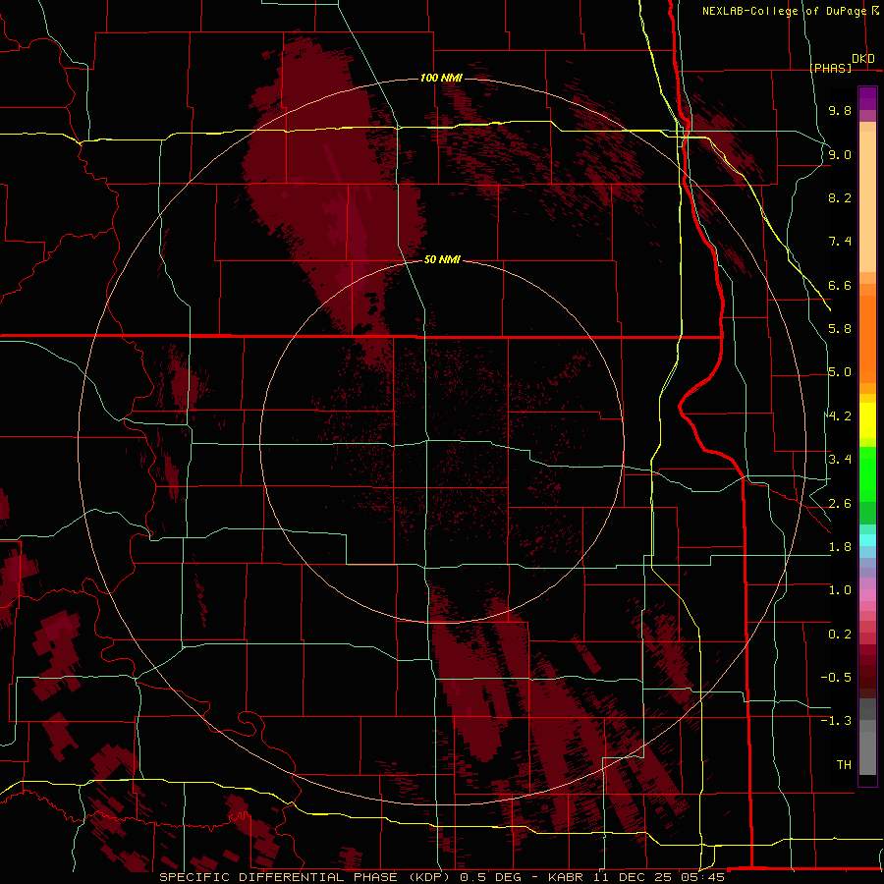The image size is (884, 884).
Task: Click the 0.5 DEG elevation text
Action: [x=489, y=877]
